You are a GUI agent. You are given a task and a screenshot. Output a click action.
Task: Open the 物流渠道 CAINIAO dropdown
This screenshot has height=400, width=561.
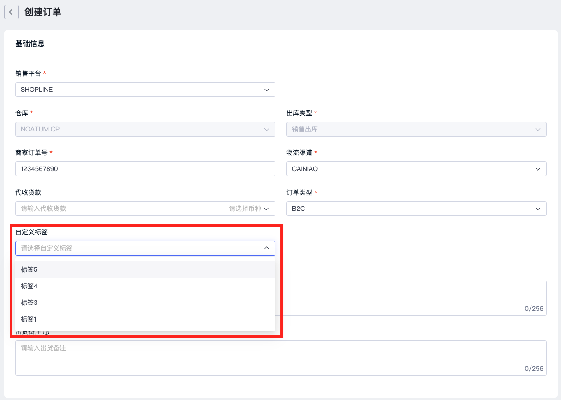(417, 169)
